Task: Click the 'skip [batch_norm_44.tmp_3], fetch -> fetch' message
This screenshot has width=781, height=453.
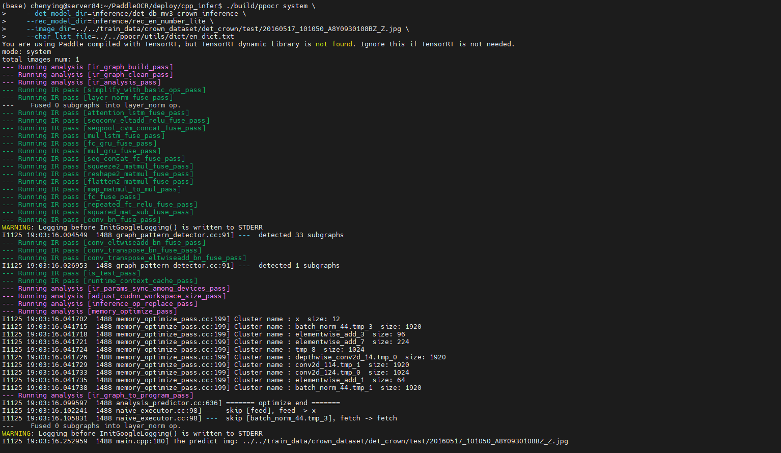Action: tap(312, 418)
